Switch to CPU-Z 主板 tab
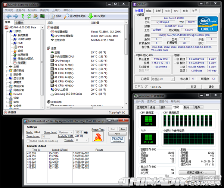This screenshot has width=224, height=188. coord(158,11)
